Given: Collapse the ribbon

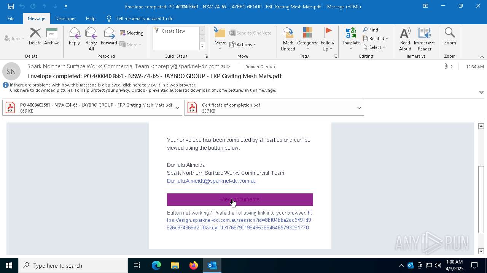Looking at the screenshot, I should (482, 56).
